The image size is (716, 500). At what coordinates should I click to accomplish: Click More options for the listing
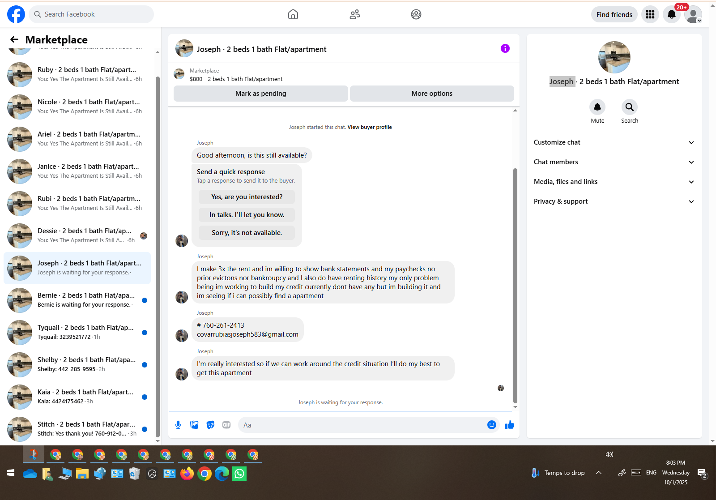click(x=432, y=94)
